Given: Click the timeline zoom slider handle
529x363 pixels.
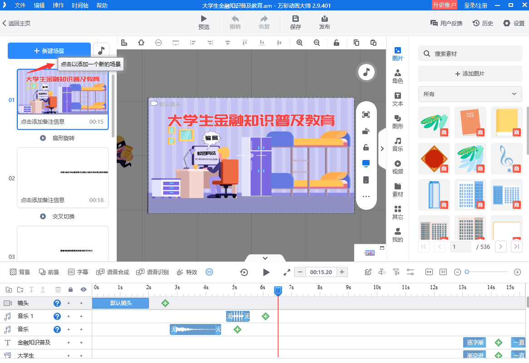Looking at the screenshot, I should (x=467, y=272).
